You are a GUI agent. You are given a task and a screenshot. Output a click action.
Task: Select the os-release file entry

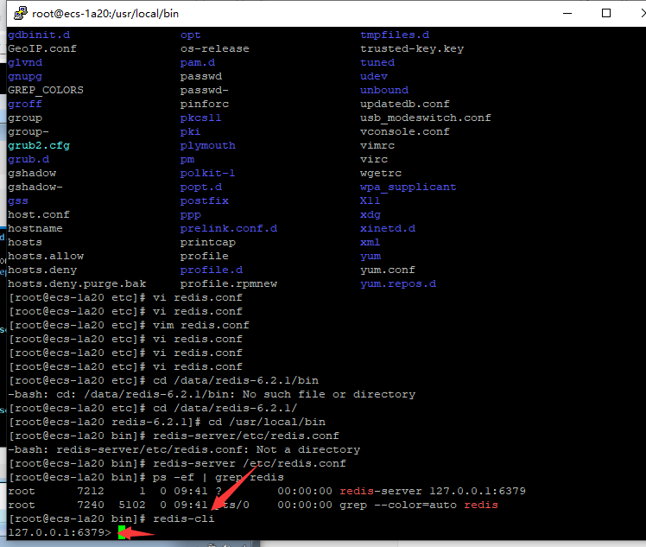[215, 48]
